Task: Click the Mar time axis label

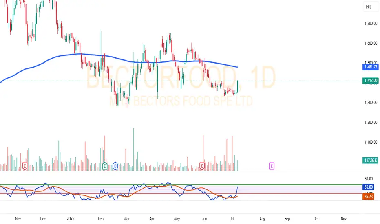Action: pos(127,219)
